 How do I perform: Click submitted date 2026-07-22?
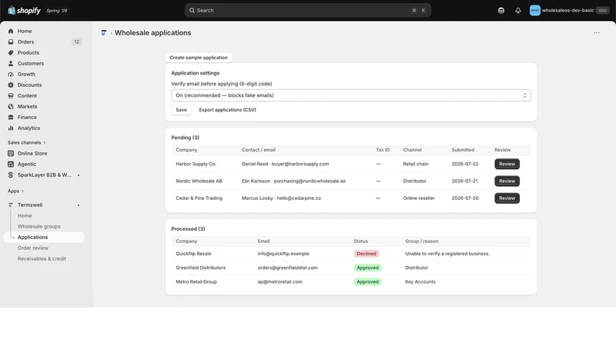click(x=465, y=164)
